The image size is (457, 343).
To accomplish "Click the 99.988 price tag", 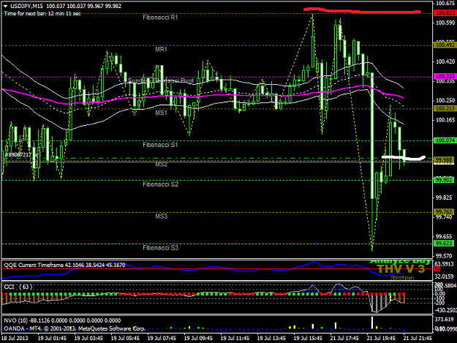I will click(445, 160).
